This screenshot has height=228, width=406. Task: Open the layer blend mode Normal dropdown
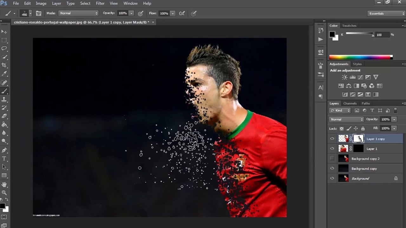pos(346,119)
